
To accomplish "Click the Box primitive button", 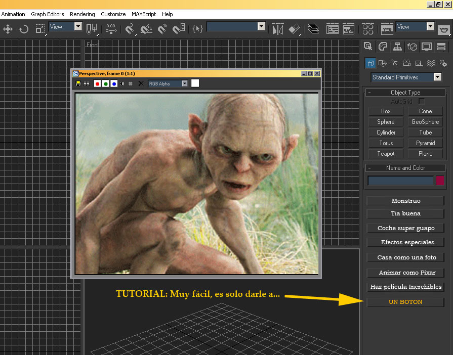I will pyautogui.click(x=386, y=111).
